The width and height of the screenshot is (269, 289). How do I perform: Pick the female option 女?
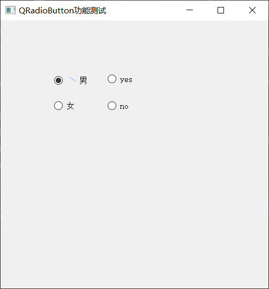click(58, 106)
